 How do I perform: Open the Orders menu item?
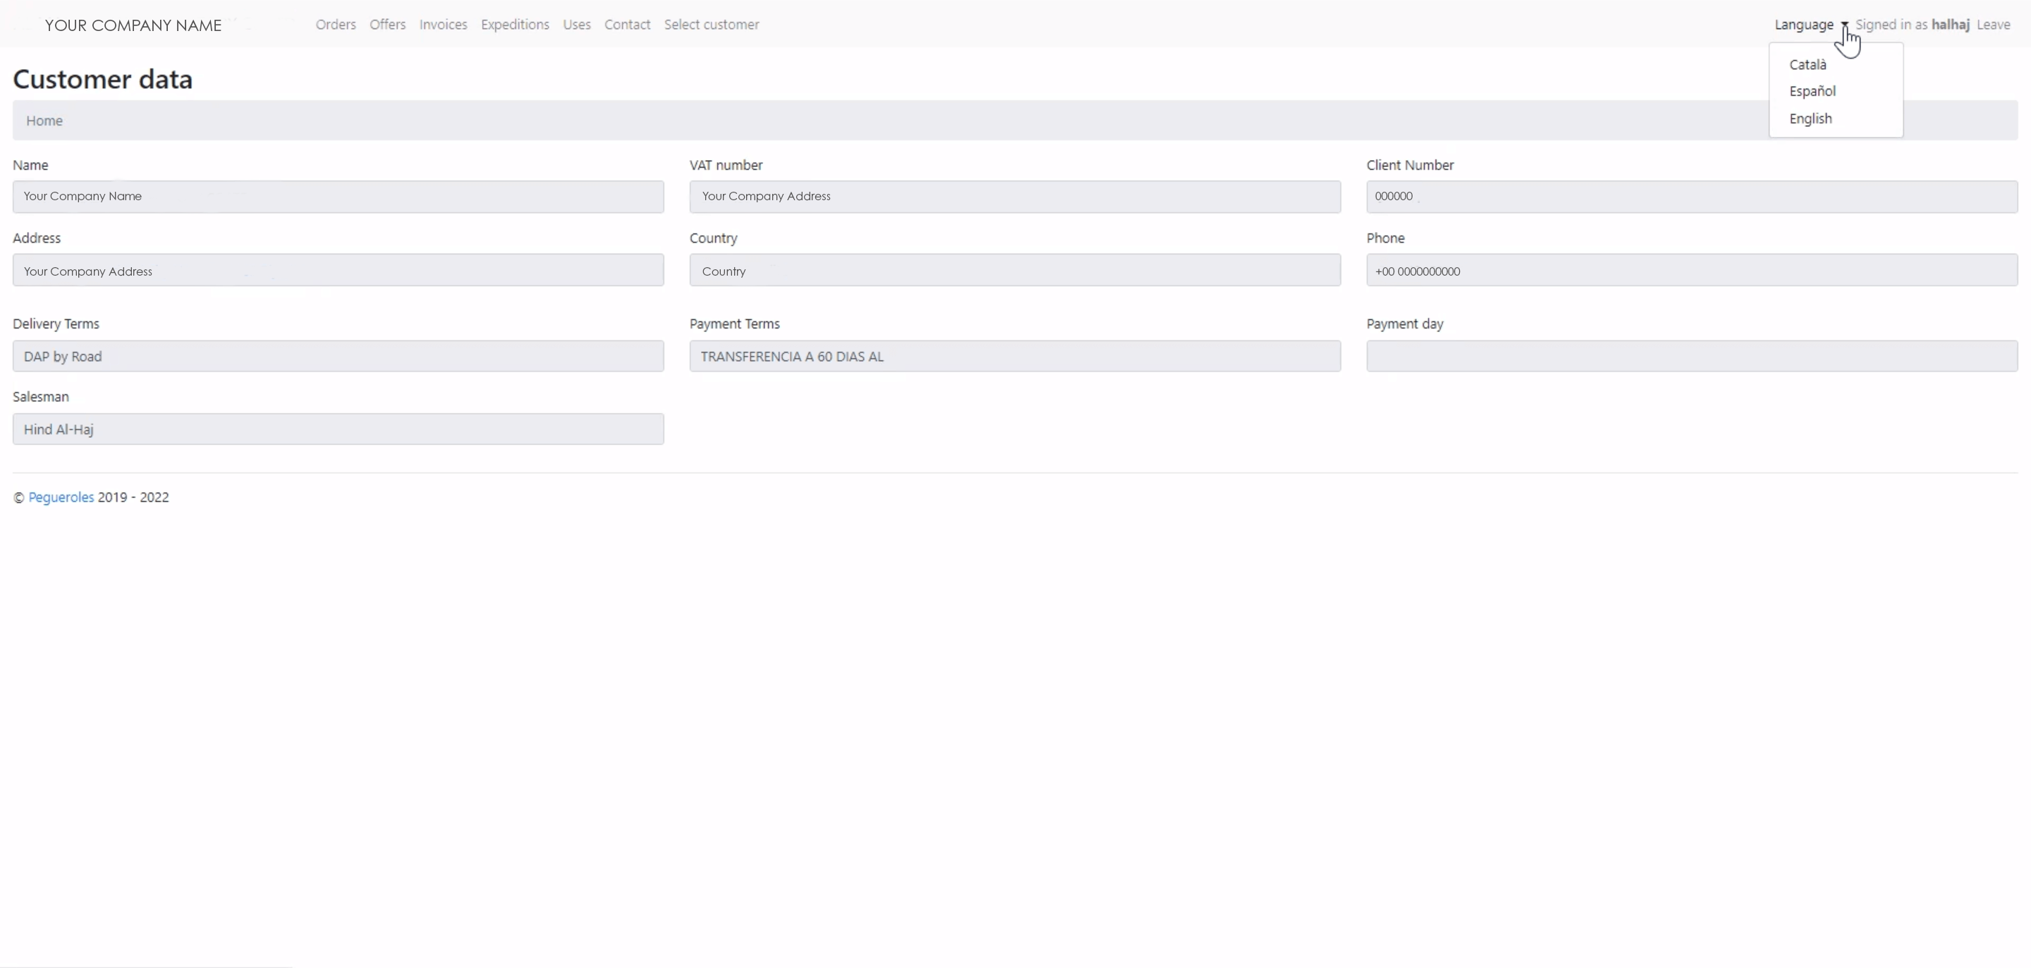[x=335, y=25]
